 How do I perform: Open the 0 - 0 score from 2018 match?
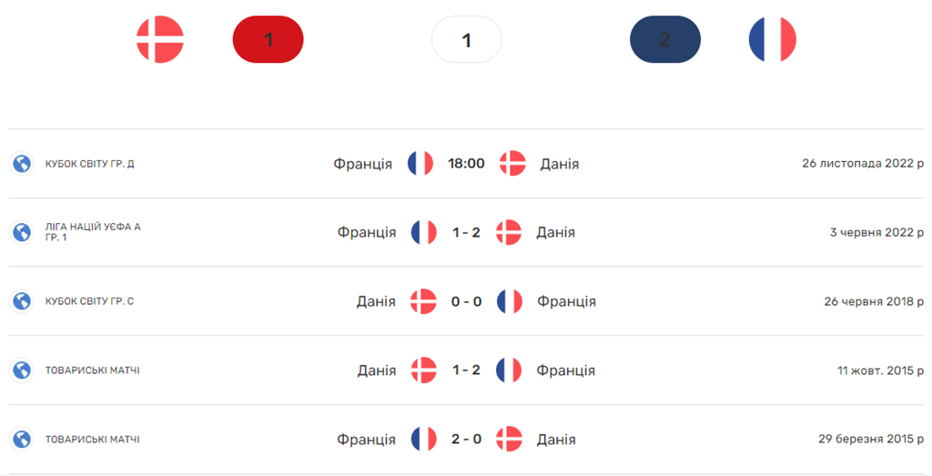(x=466, y=301)
